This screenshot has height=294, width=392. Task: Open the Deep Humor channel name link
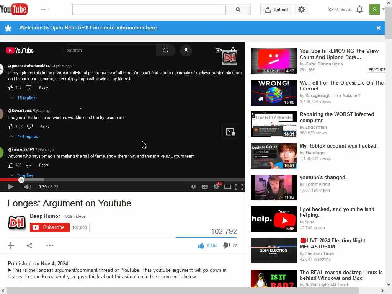coord(45,216)
